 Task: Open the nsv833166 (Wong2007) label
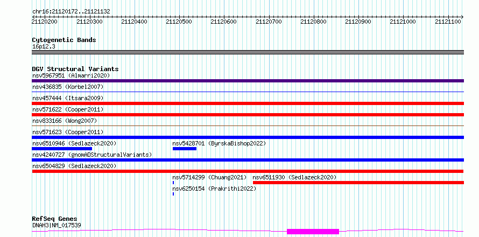tap(65, 121)
